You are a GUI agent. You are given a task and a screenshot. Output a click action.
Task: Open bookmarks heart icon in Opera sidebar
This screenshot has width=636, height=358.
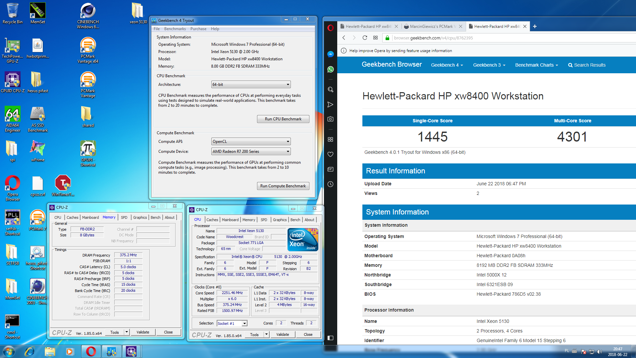[x=330, y=154]
